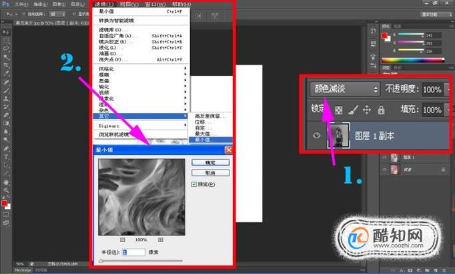Viewport: 455px width, 274px height.
Task: Click lock all padlock icon
Action: 381,110
